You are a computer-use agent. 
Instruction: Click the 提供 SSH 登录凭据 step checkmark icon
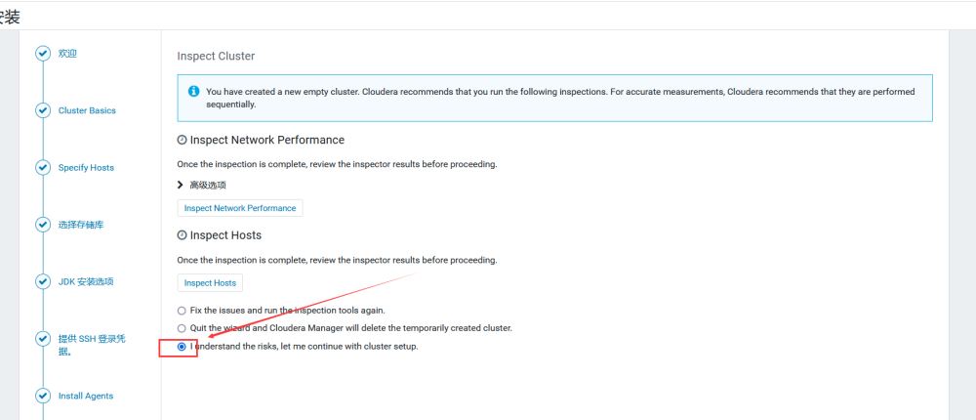[42, 338]
